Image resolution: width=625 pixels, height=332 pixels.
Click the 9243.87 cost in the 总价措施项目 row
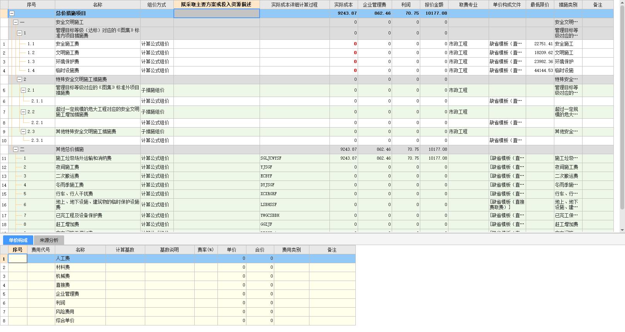pyautogui.click(x=344, y=14)
